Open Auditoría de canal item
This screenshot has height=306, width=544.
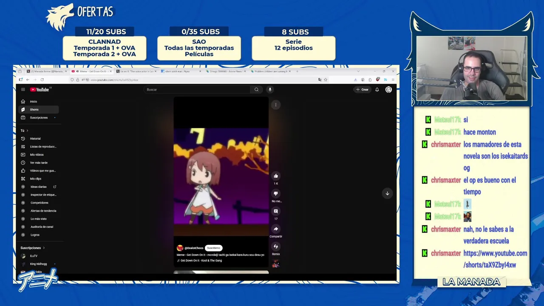click(40, 227)
